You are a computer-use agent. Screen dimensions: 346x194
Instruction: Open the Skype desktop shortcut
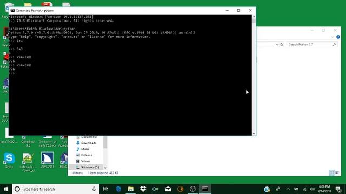[9, 160]
